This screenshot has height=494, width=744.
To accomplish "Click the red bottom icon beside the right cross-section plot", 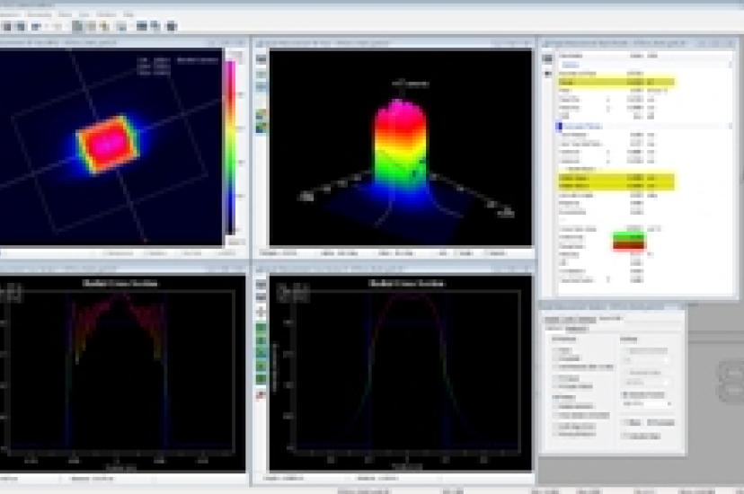I will [261, 394].
